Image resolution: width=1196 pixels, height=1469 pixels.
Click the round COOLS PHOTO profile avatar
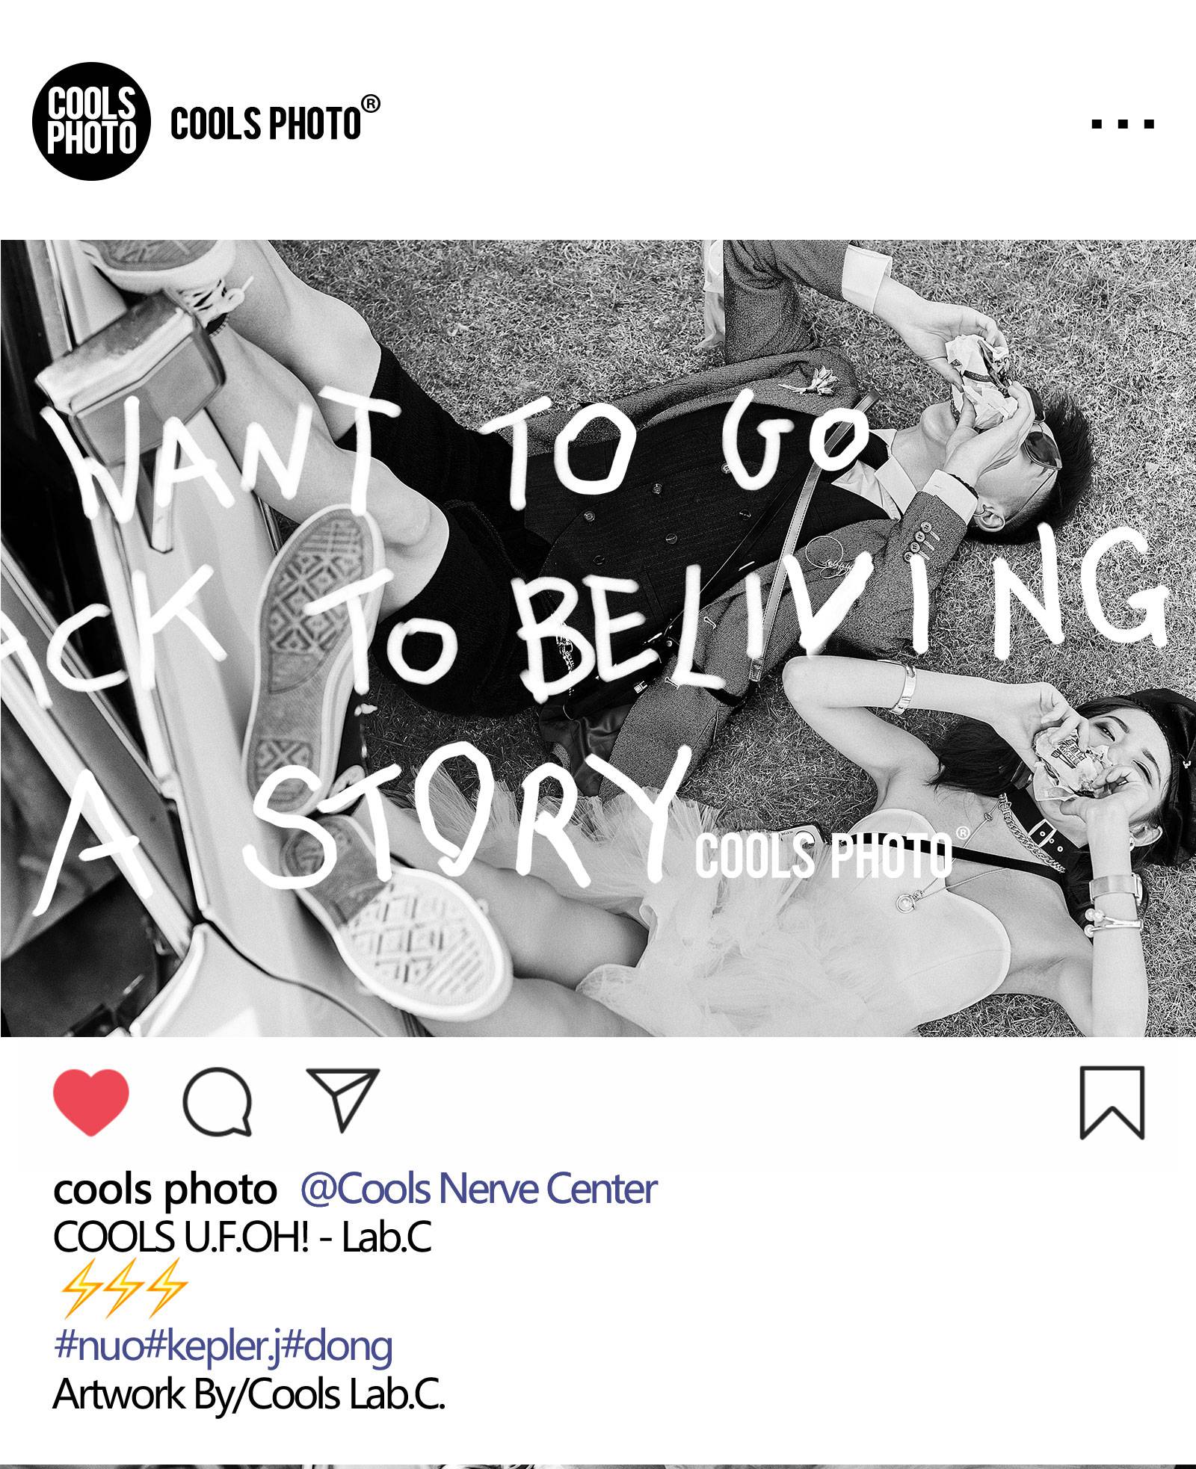pyautogui.click(x=91, y=121)
